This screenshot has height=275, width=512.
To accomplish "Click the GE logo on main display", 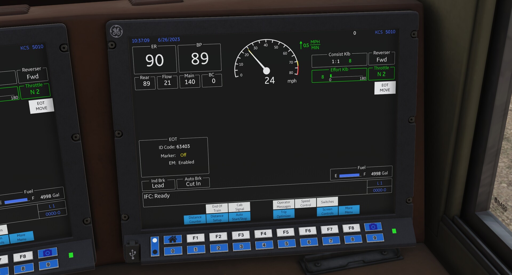I will tap(117, 31).
